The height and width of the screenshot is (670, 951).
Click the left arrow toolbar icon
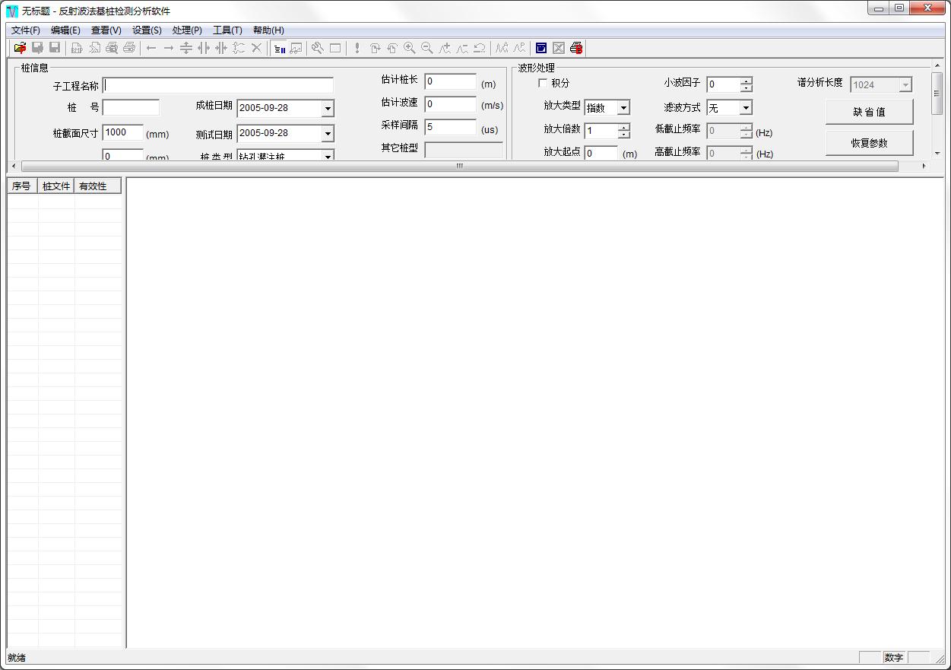(x=151, y=48)
